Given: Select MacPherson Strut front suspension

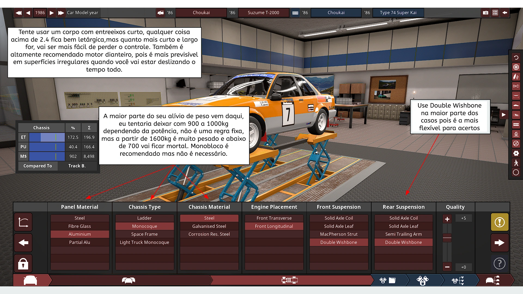Looking at the screenshot, I should tap(339, 234).
